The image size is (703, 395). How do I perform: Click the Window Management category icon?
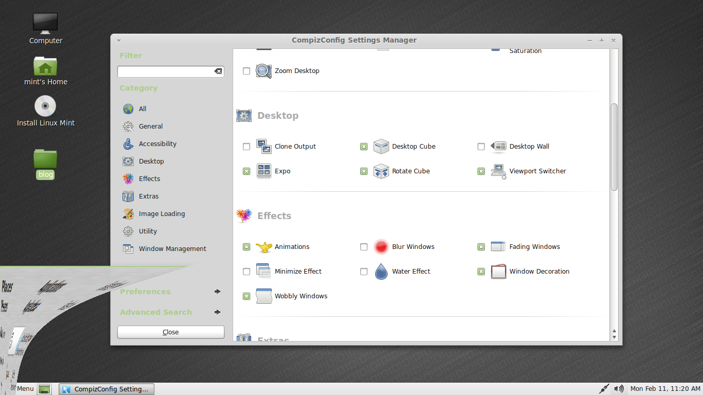coord(128,249)
